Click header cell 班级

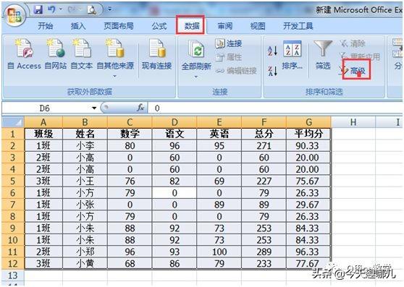(43, 134)
